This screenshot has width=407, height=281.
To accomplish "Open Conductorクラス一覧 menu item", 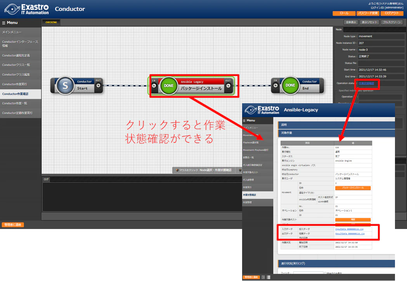I will [x=21, y=65].
